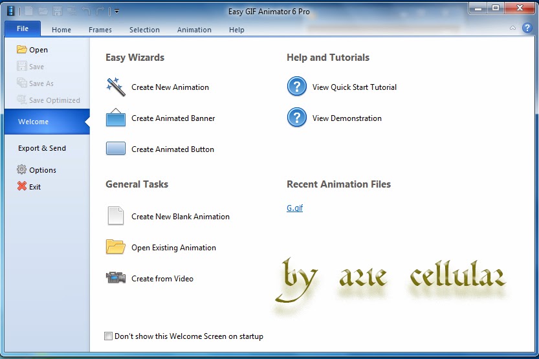Click the Easy GIF Animator filmstrip app icon
This screenshot has height=359, width=539.
coord(10,11)
